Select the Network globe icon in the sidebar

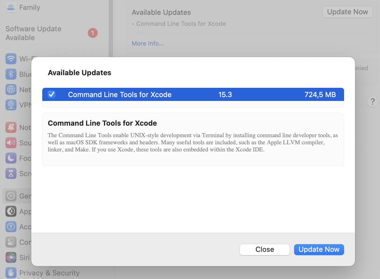(x=11, y=89)
